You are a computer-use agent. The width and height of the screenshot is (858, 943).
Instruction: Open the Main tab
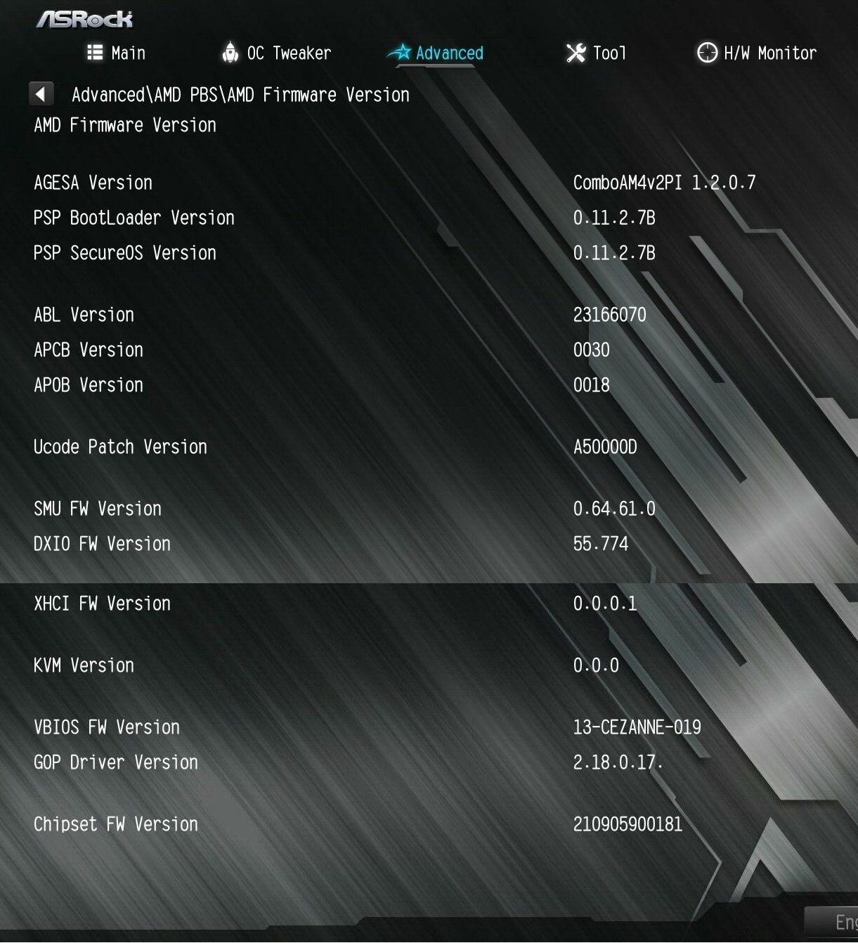tap(116, 53)
